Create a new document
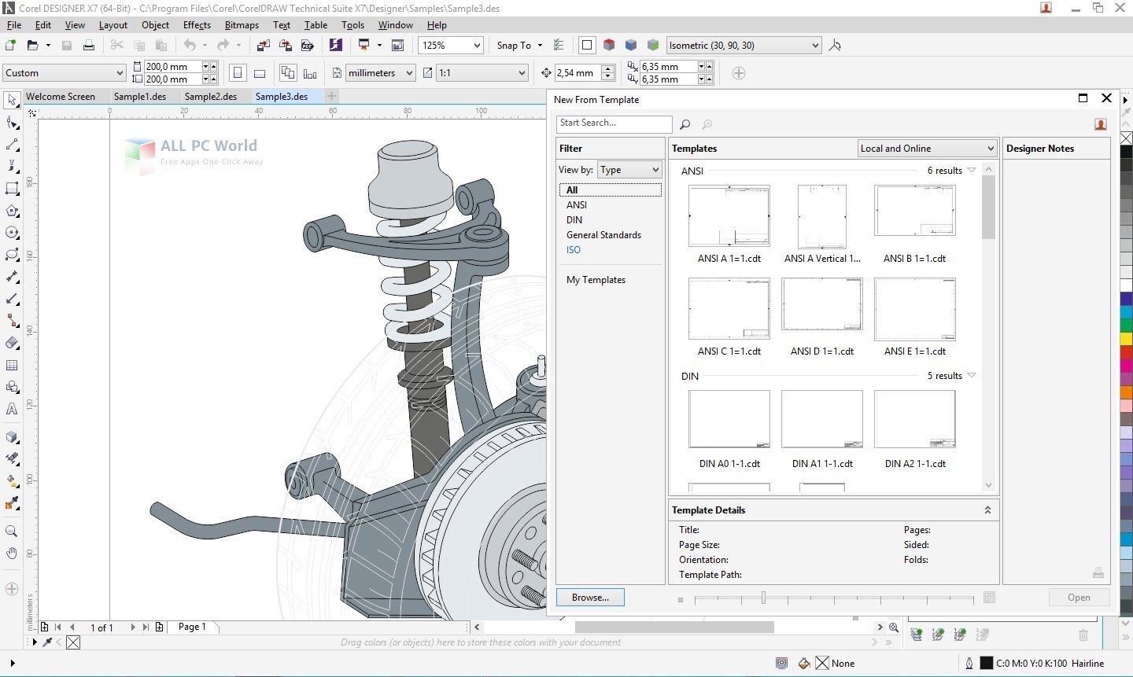Viewport: 1133px width, 677px height. (10, 46)
